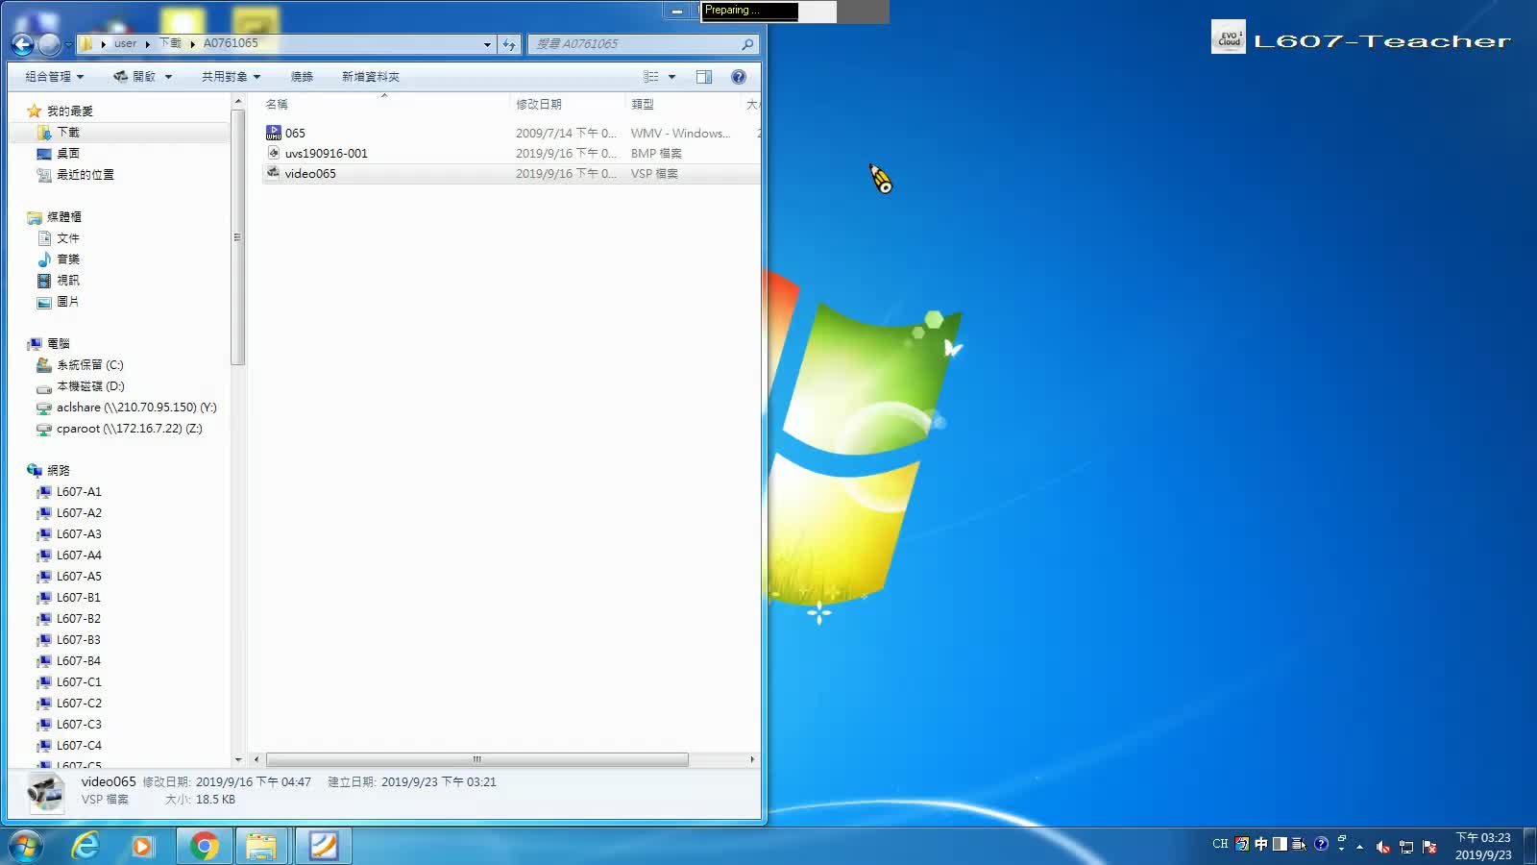Click the horizontal scrollbar in file list
The width and height of the screenshot is (1537, 865).
477,759
